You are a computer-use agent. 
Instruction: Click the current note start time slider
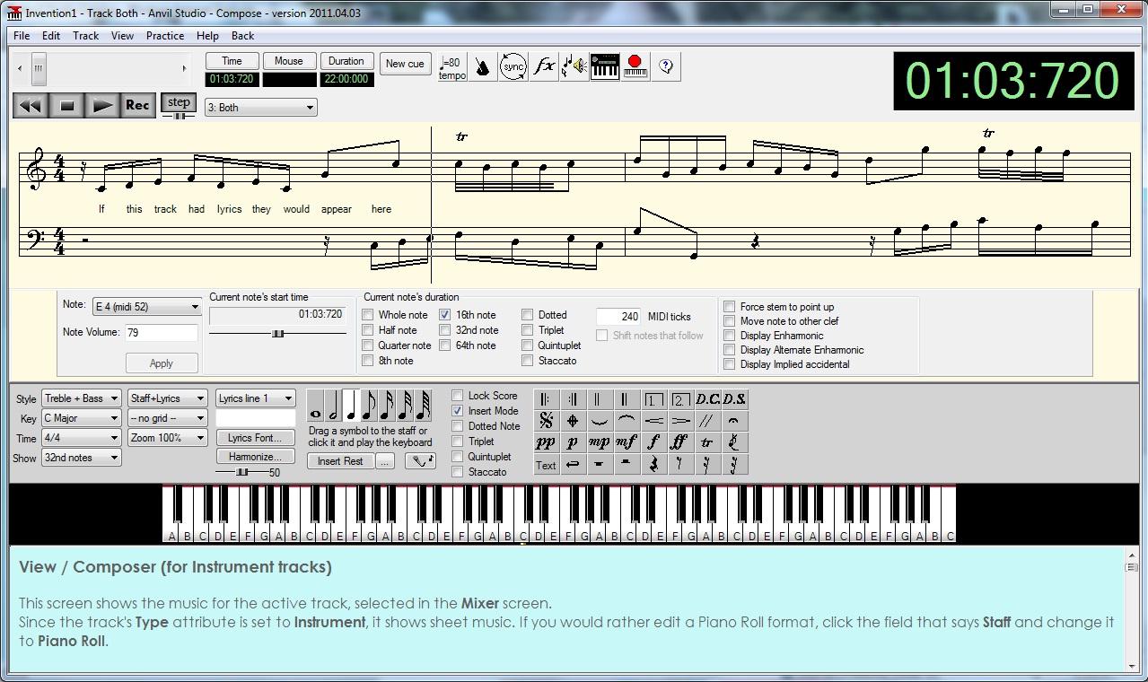pos(277,334)
